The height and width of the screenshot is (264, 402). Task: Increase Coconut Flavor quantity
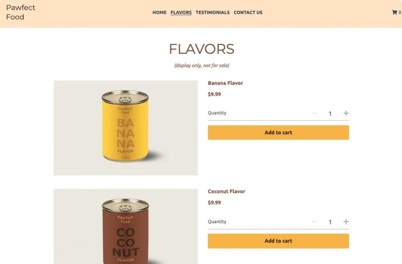[346, 221]
